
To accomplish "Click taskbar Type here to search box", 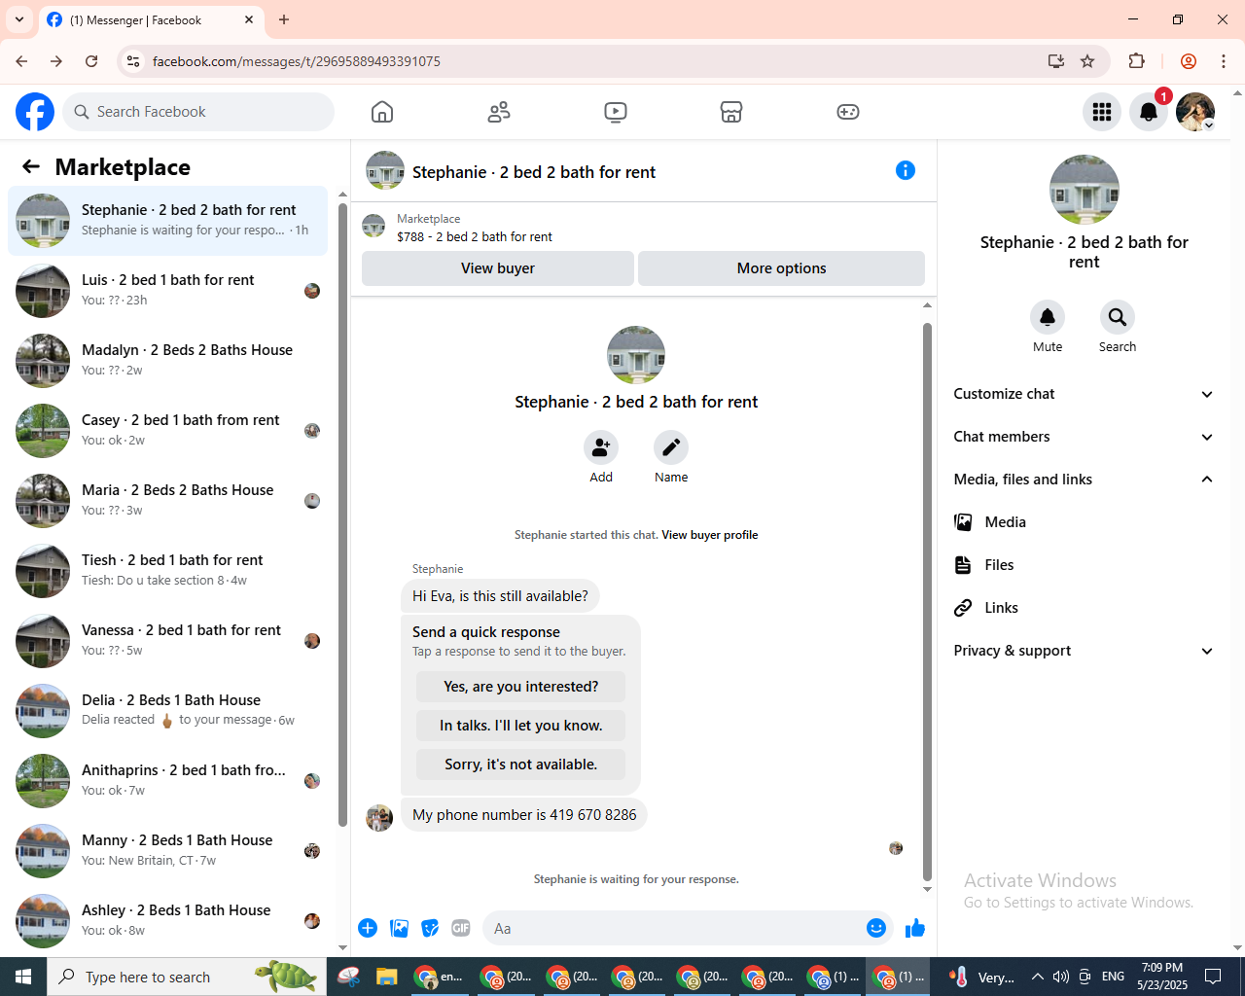I will [x=187, y=977].
